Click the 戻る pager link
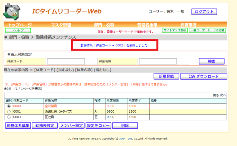Viewport: 237px width, 146px height. [216, 95]
